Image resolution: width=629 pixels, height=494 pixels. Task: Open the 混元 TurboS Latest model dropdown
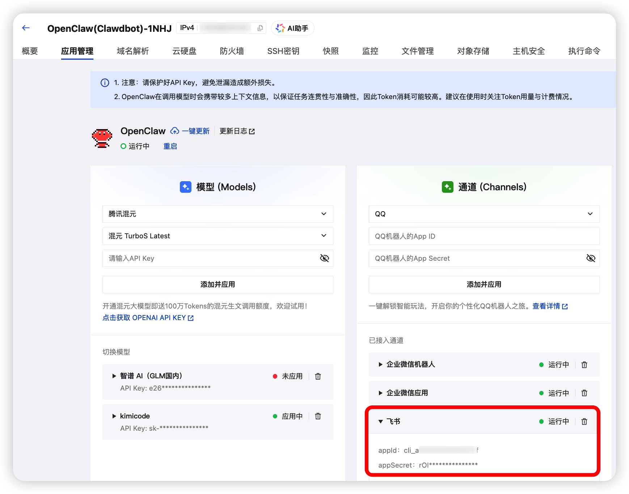[x=218, y=236]
